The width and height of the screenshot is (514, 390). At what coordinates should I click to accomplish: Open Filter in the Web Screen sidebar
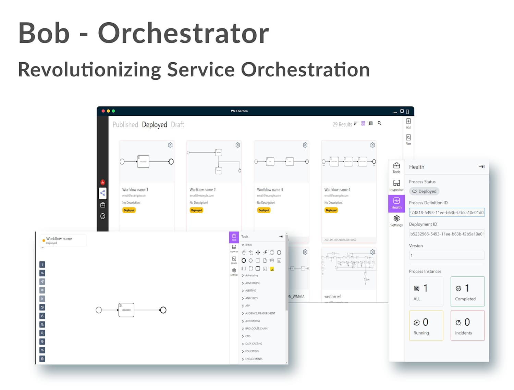point(408,139)
